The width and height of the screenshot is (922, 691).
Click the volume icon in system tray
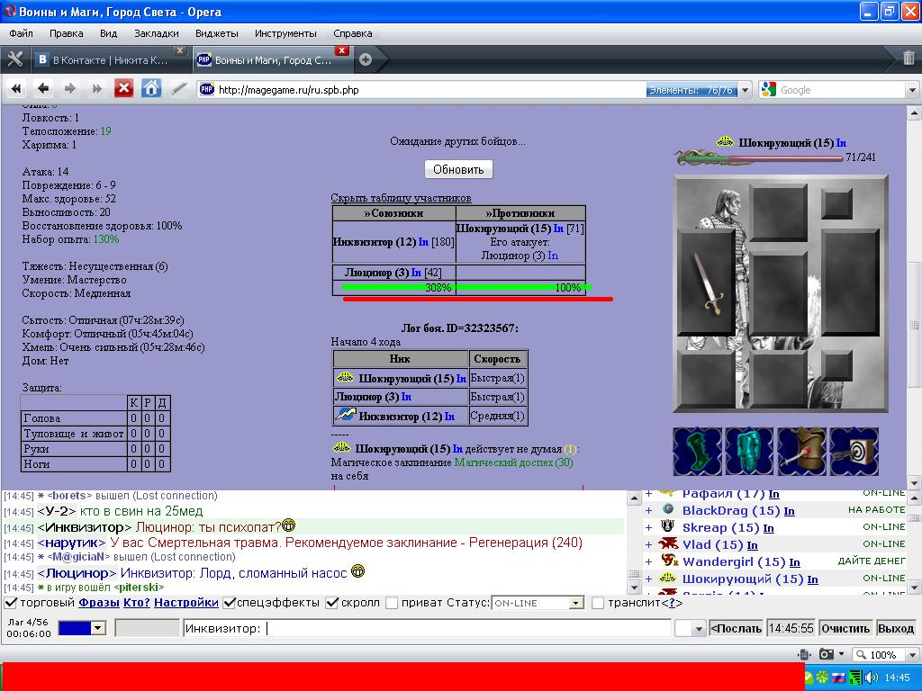tap(871, 678)
